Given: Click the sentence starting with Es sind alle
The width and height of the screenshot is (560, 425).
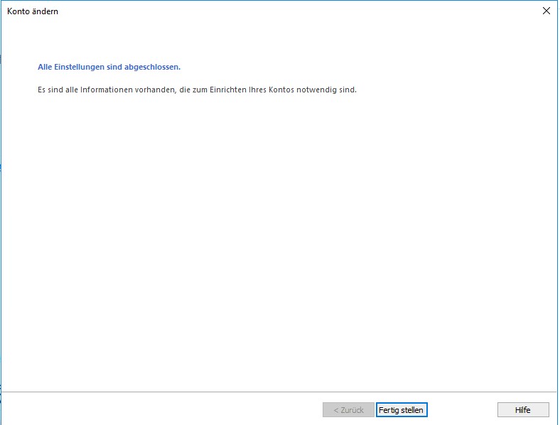Looking at the screenshot, I should (x=197, y=90).
